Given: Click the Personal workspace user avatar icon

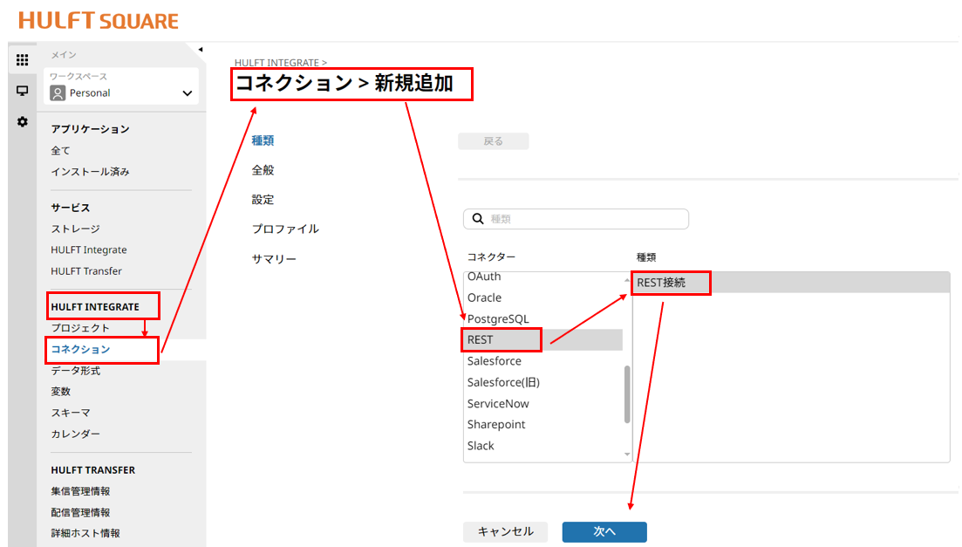Looking at the screenshot, I should point(58,93).
